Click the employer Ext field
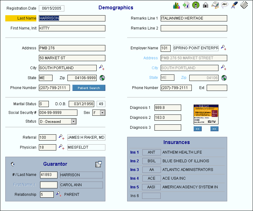 point(217,88)
